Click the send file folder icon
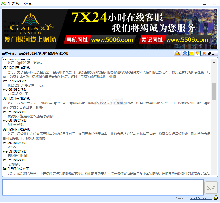Screen dimensions: 220x203 [177, 53]
